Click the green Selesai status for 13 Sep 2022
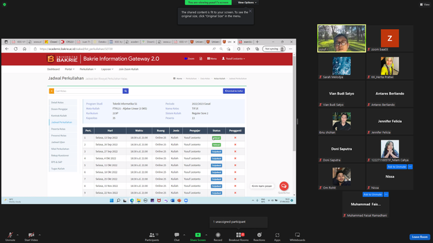Viewport: 433px width, 243px height. [x=216, y=138]
